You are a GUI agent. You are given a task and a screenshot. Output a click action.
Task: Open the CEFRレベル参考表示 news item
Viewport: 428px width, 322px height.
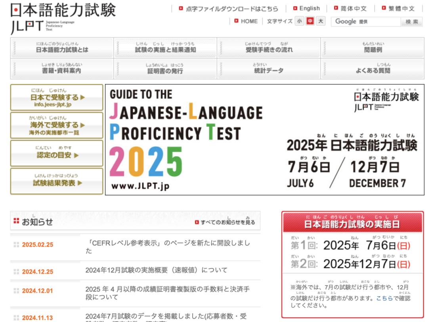pyautogui.click(x=168, y=247)
